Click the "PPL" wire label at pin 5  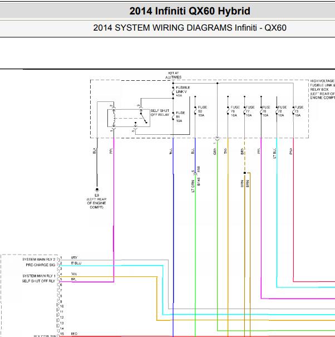(x=73, y=280)
